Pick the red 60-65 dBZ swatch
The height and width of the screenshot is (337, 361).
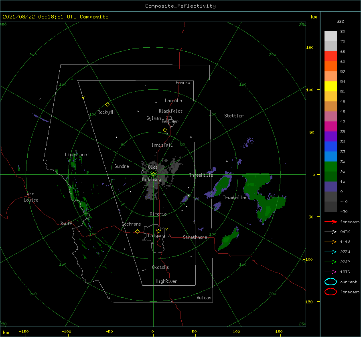pos(331,57)
